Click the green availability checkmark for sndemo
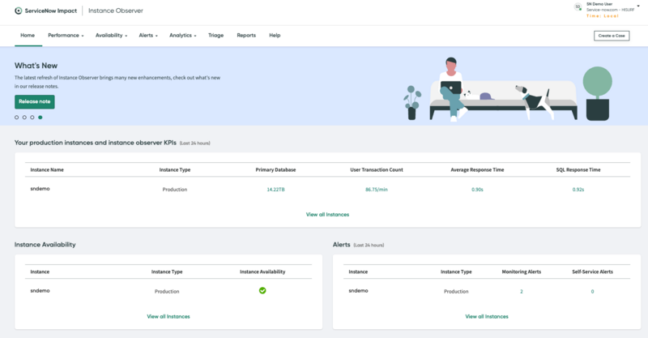This screenshot has height=338, width=648. pos(262,291)
